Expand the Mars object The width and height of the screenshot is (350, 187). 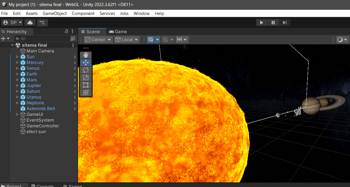17,80
